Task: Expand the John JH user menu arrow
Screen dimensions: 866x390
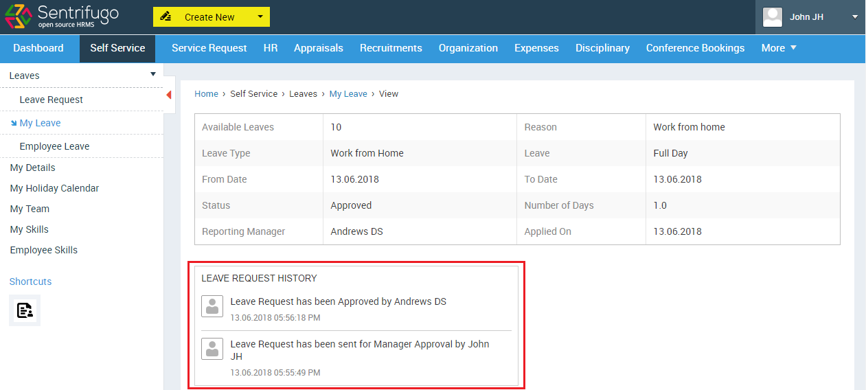Action: tap(855, 17)
